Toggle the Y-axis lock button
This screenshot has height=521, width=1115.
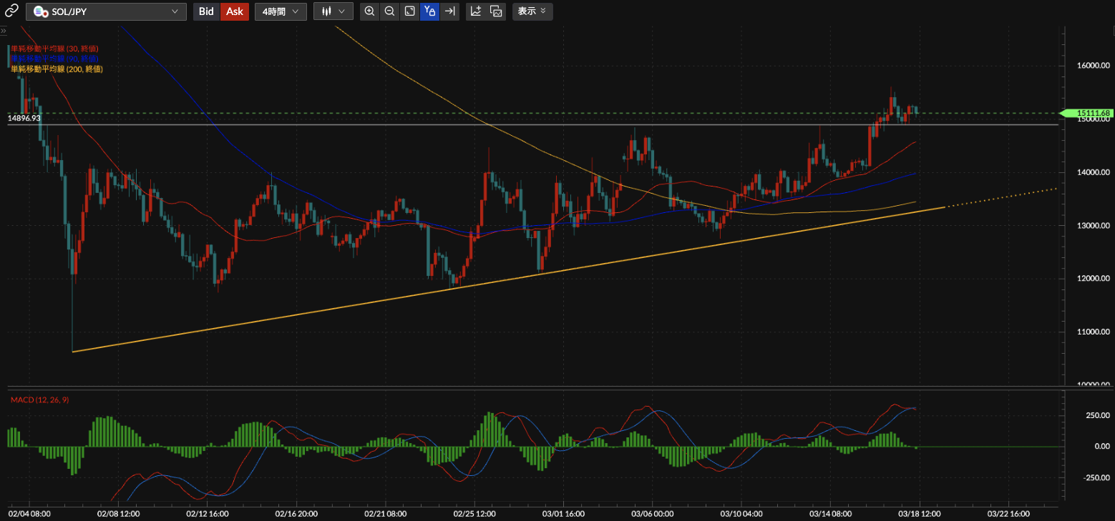click(x=429, y=11)
